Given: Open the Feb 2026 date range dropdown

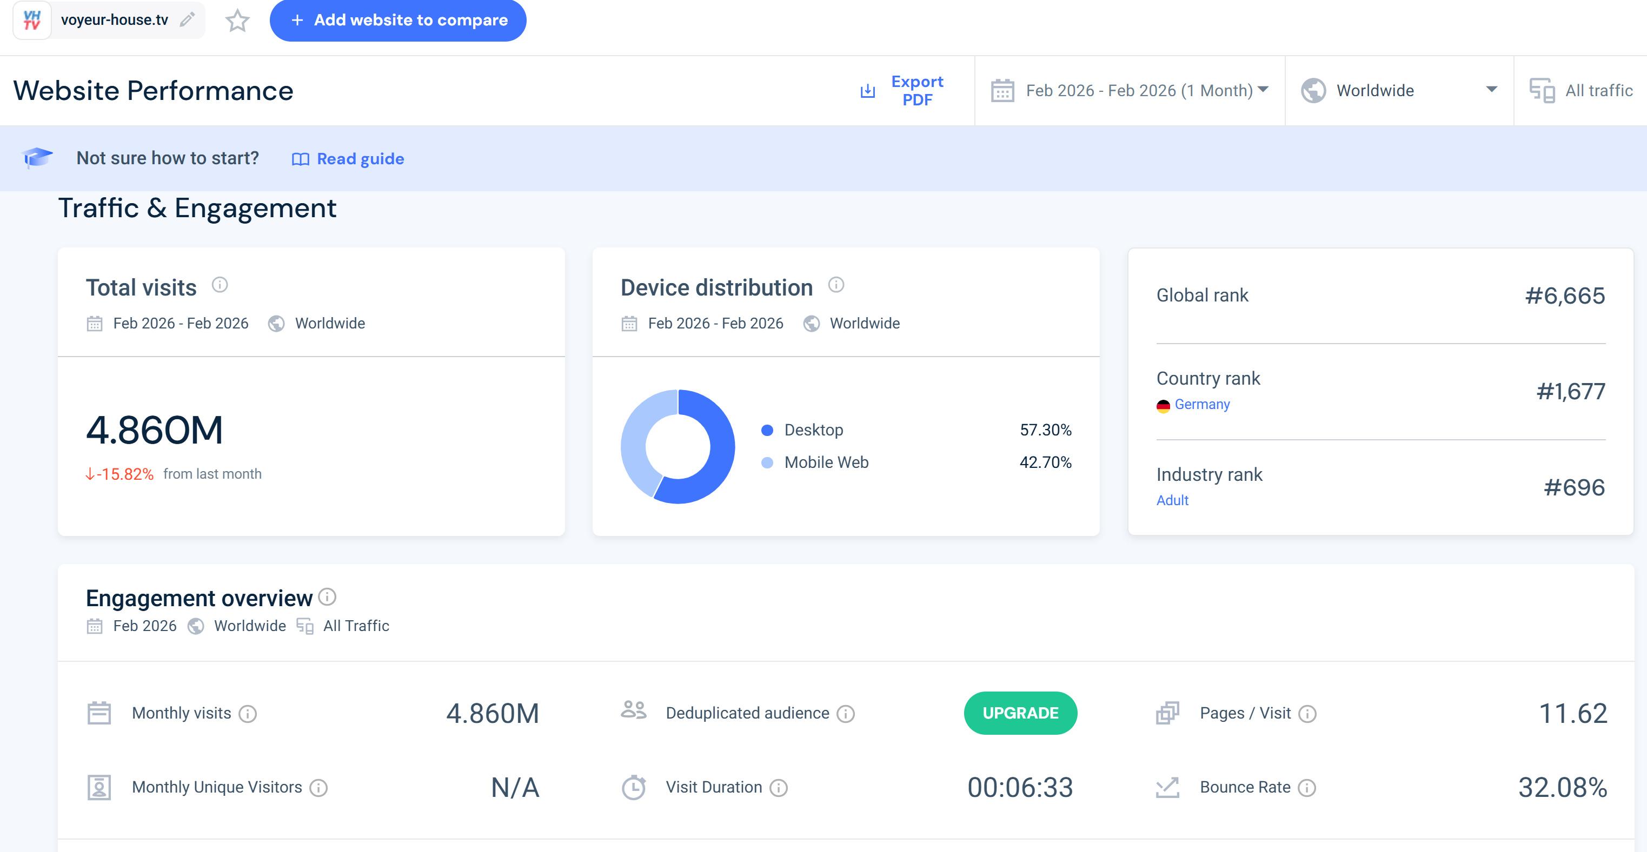Looking at the screenshot, I should (x=1129, y=91).
